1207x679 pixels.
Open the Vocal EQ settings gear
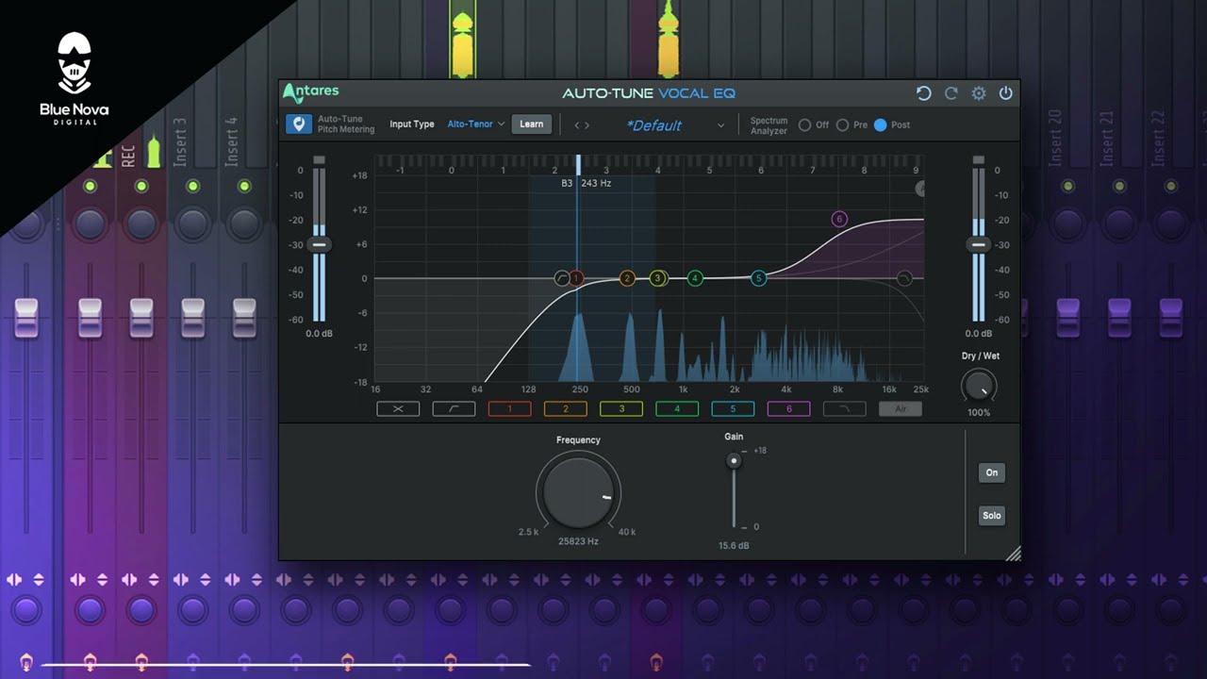(x=979, y=93)
